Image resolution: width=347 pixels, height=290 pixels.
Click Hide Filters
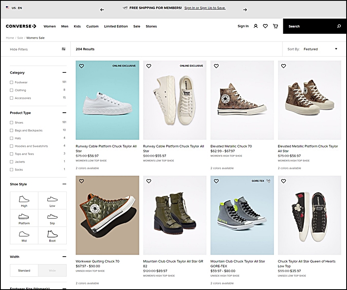tap(19, 49)
